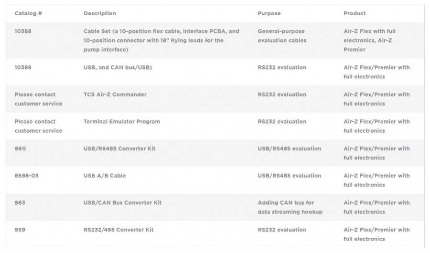
Task: Select catalog number 10388
Action: [23, 32]
